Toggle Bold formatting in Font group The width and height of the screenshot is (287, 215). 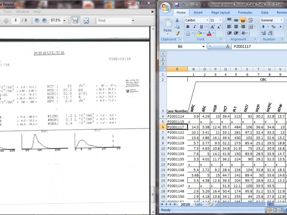point(188,27)
